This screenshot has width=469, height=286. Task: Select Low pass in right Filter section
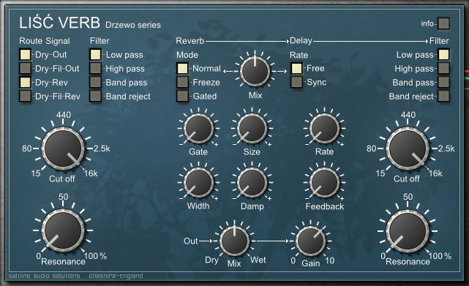pos(443,55)
